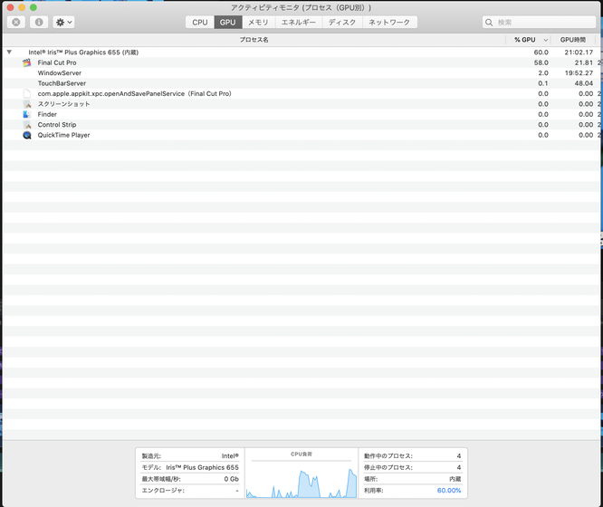Select the Intel Iris Plus Graphics 655 row
This screenshot has height=507, width=603.
coord(301,52)
